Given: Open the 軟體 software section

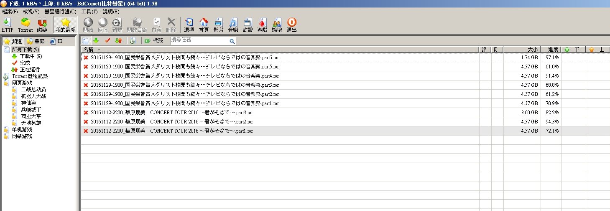Looking at the screenshot, I should pos(248,25).
